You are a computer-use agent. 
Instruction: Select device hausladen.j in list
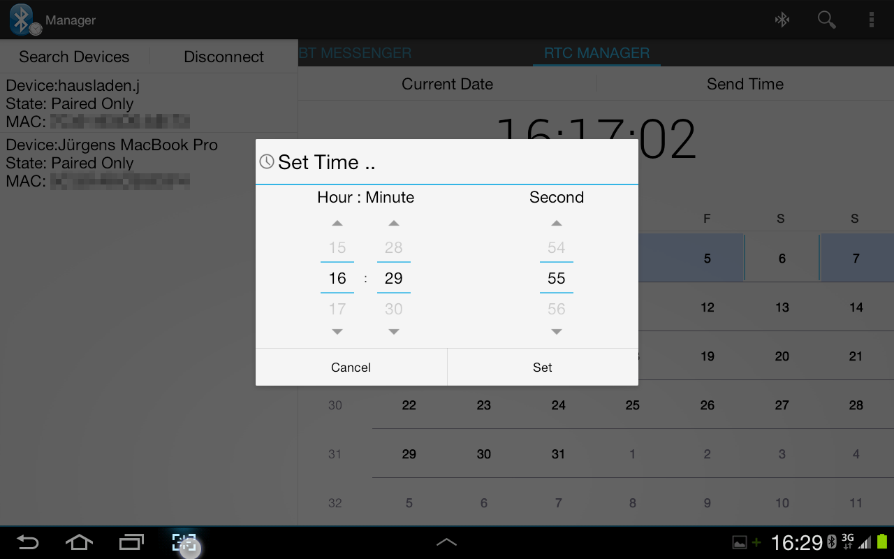click(149, 103)
